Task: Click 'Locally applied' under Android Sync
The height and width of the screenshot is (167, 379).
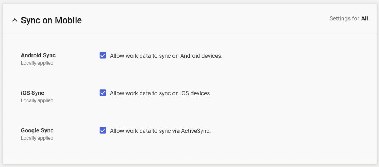Action: pyautogui.click(x=37, y=63)
